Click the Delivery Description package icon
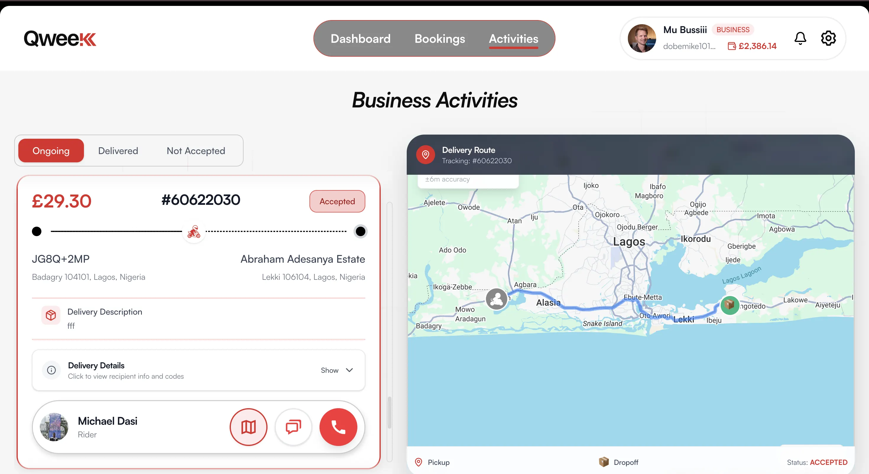869x474 pixels. (51, 315)
